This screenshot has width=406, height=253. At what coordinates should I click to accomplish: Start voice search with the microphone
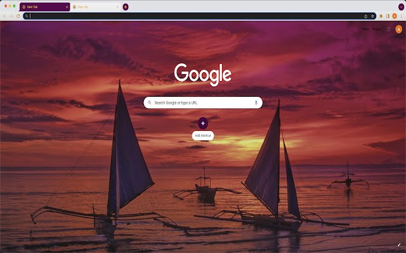pyautogui.click(x=256, y=102)
